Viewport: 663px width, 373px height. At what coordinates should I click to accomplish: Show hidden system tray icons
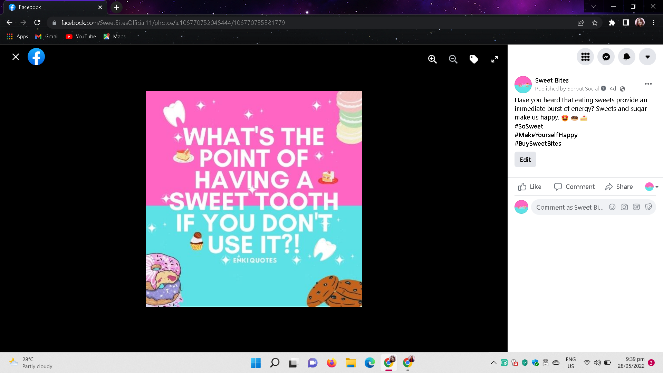coord(493,363)
